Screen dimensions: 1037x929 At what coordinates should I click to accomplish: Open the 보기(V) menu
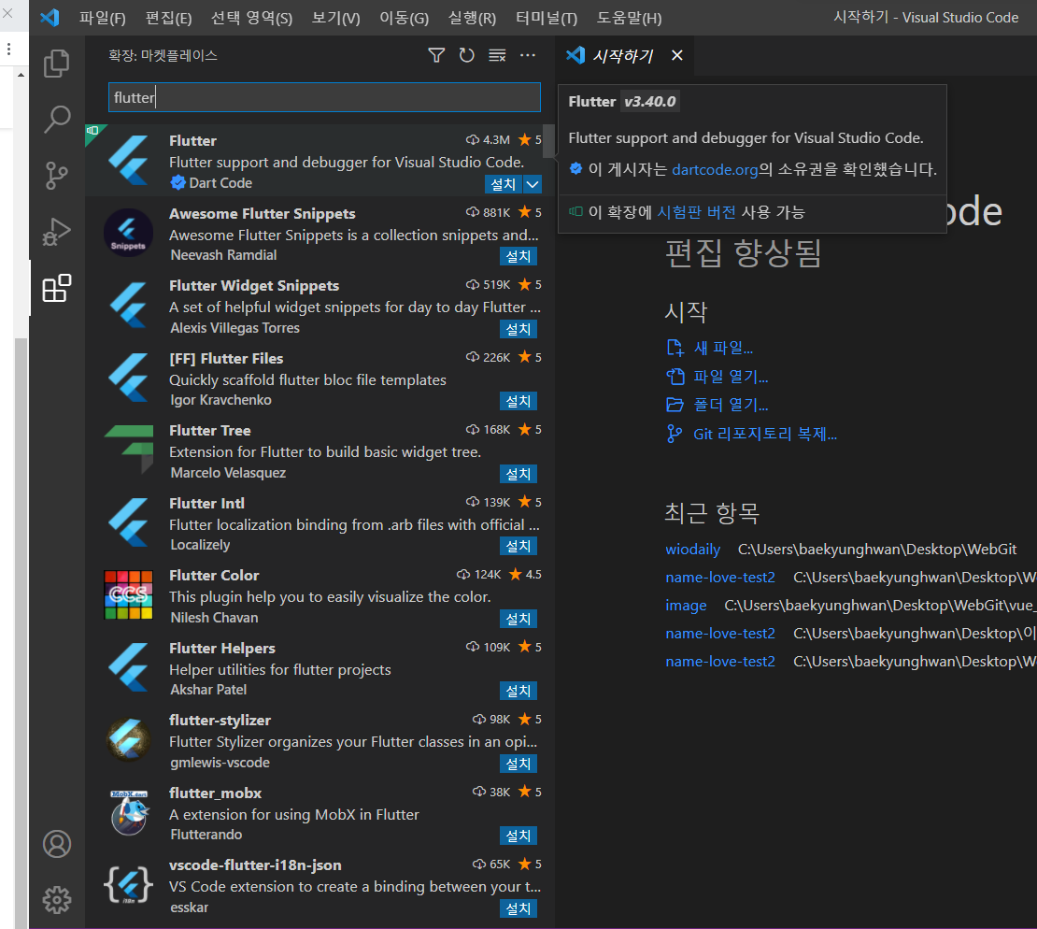tap(336, 18)
